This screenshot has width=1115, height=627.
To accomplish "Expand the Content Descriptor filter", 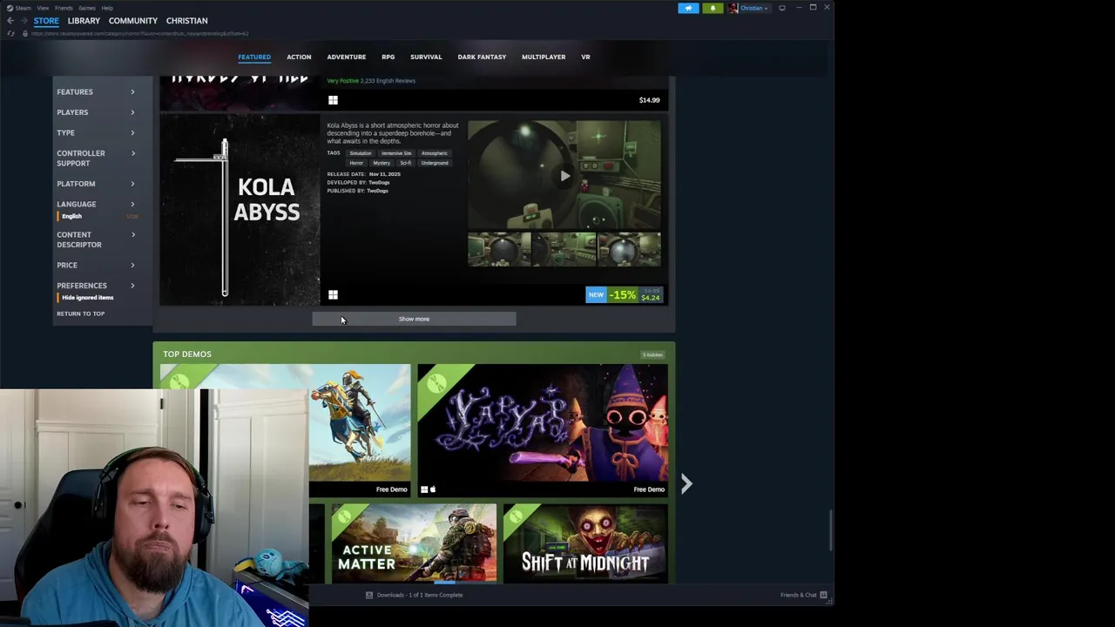I will pyautogui.click(x=97, y=239).
